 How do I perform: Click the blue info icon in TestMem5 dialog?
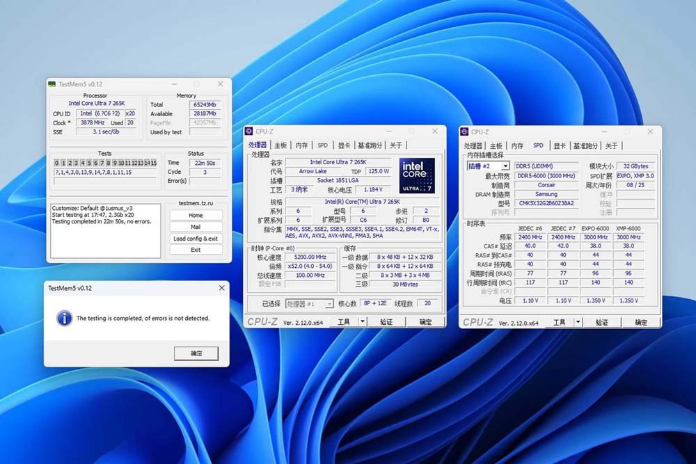tap(64, 318)
